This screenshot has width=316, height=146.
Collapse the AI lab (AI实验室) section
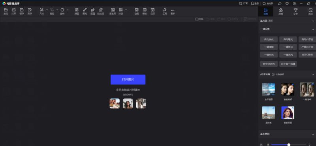[x=313, y=75]
